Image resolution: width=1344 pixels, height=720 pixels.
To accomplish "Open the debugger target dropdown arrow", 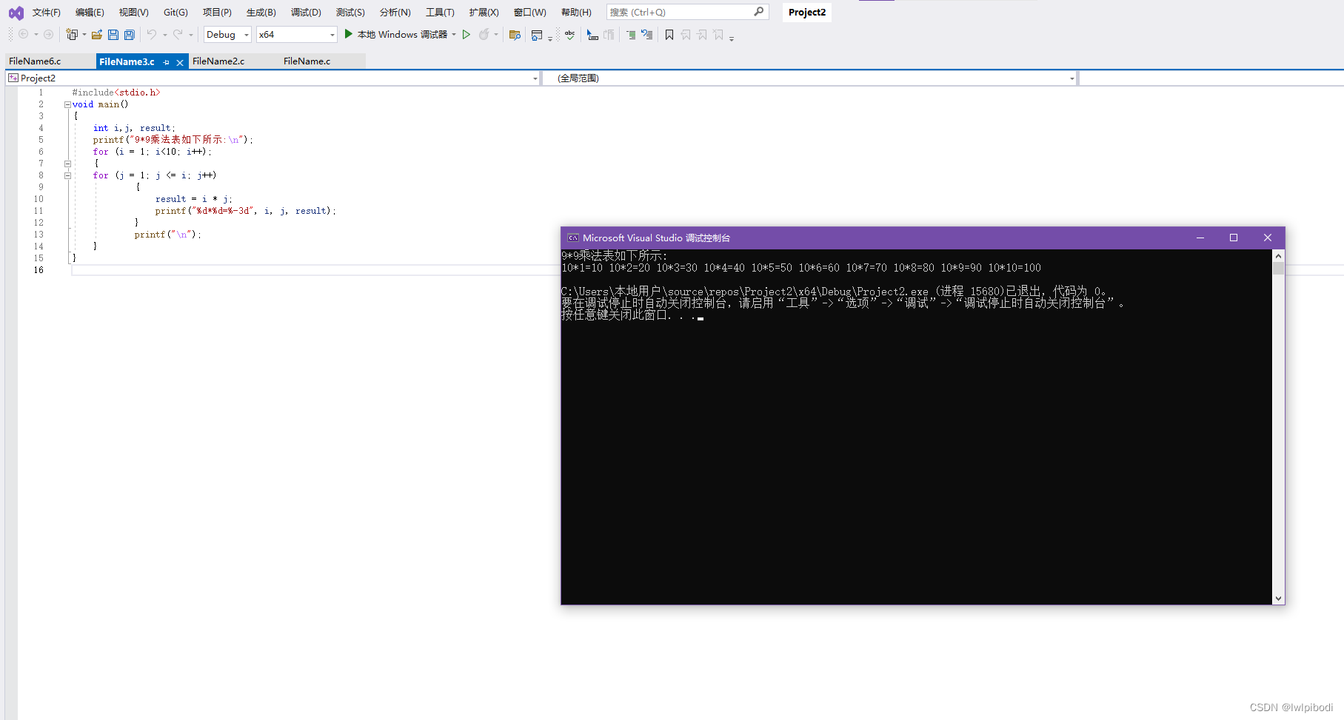I will pos(454,35).
